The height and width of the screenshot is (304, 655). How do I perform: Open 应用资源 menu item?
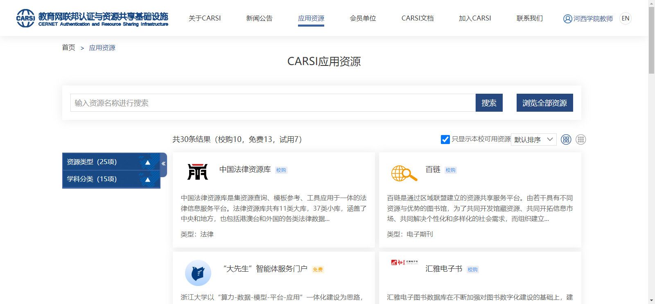coord(311,18)
